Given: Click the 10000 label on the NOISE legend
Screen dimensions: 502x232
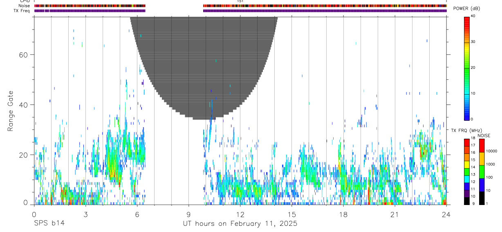Looking at the screenshot, I should tap(491, 151).
